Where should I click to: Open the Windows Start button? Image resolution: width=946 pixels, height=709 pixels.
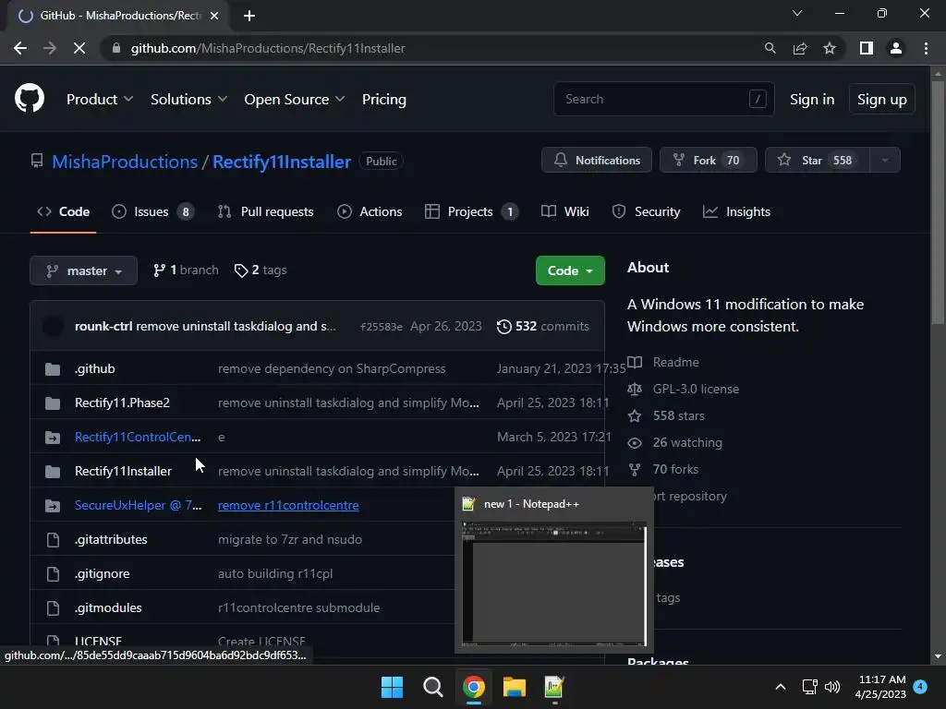pos(392,687)
